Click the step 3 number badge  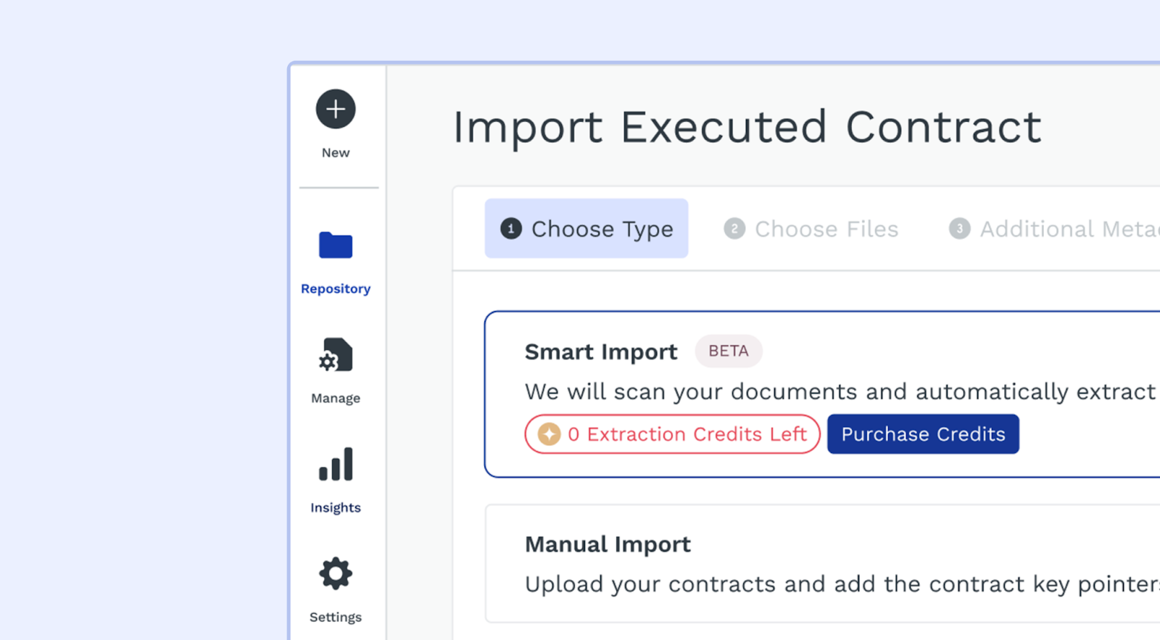[x=960, y=229]
